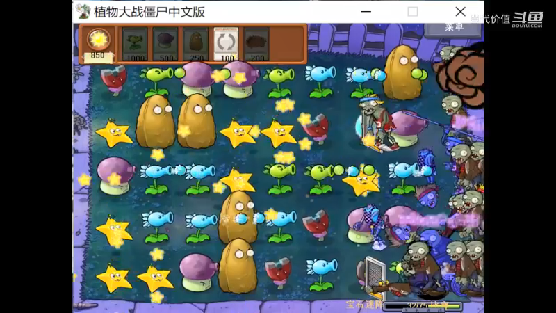Select the starfruit between peashooter and rightmost snow pea

(361, 183)
